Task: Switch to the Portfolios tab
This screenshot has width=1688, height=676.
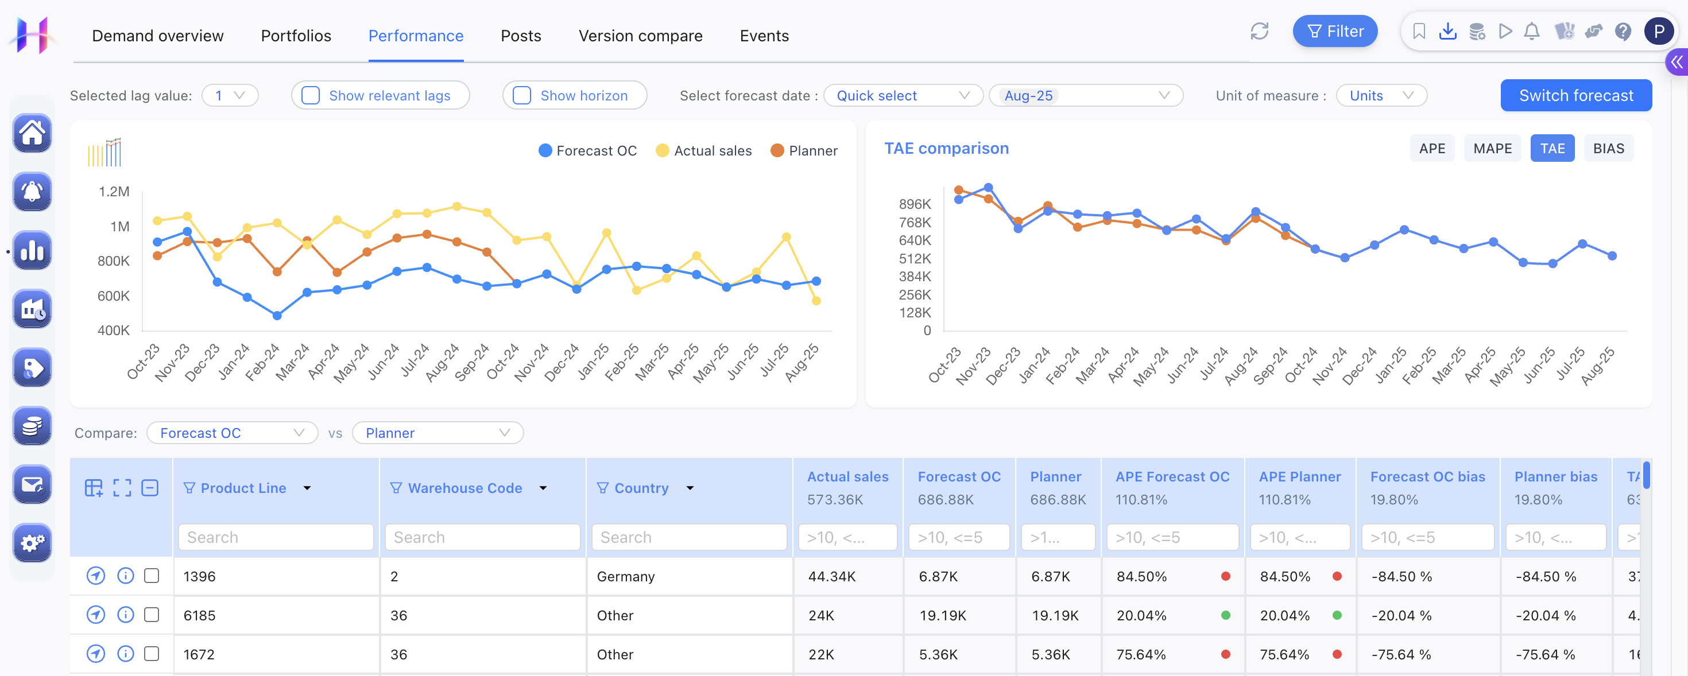Action: click(x=296, y=36)
